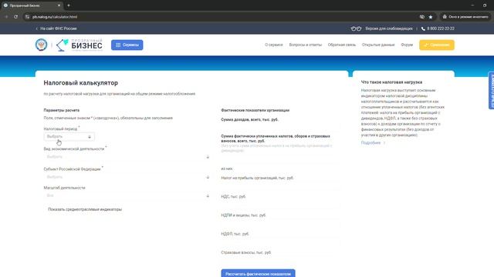Open the Субъект Российской Федерации dropdown
Screen dimensions: 494x277
pos(127,177)
